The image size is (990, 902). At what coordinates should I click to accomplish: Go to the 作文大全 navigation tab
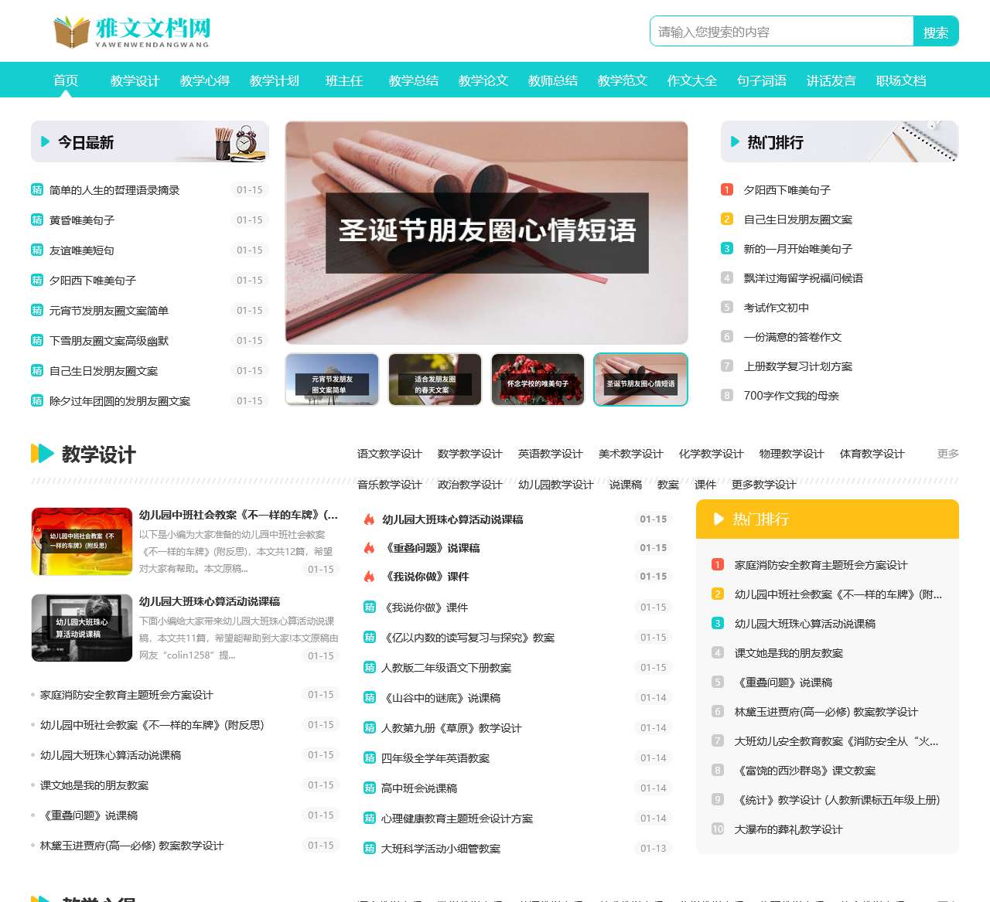(x=691, y=80)
